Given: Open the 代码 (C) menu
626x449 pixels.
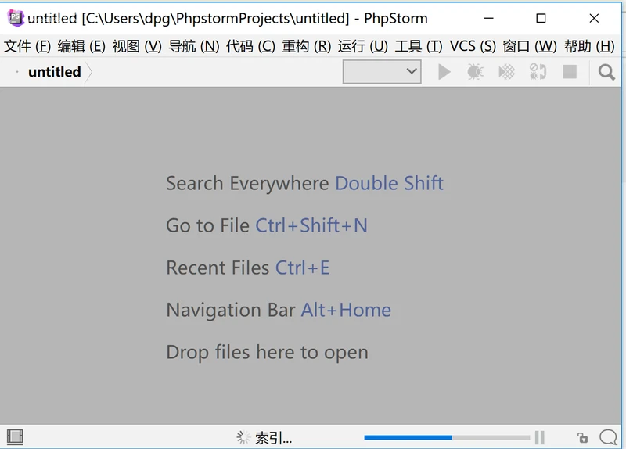Looking at the screenshot, I should tap(250, 46).
